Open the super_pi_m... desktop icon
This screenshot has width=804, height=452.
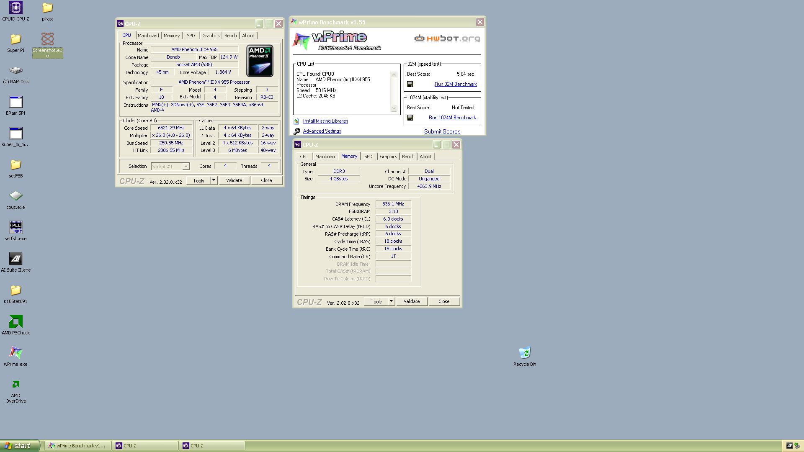point(15,137)
